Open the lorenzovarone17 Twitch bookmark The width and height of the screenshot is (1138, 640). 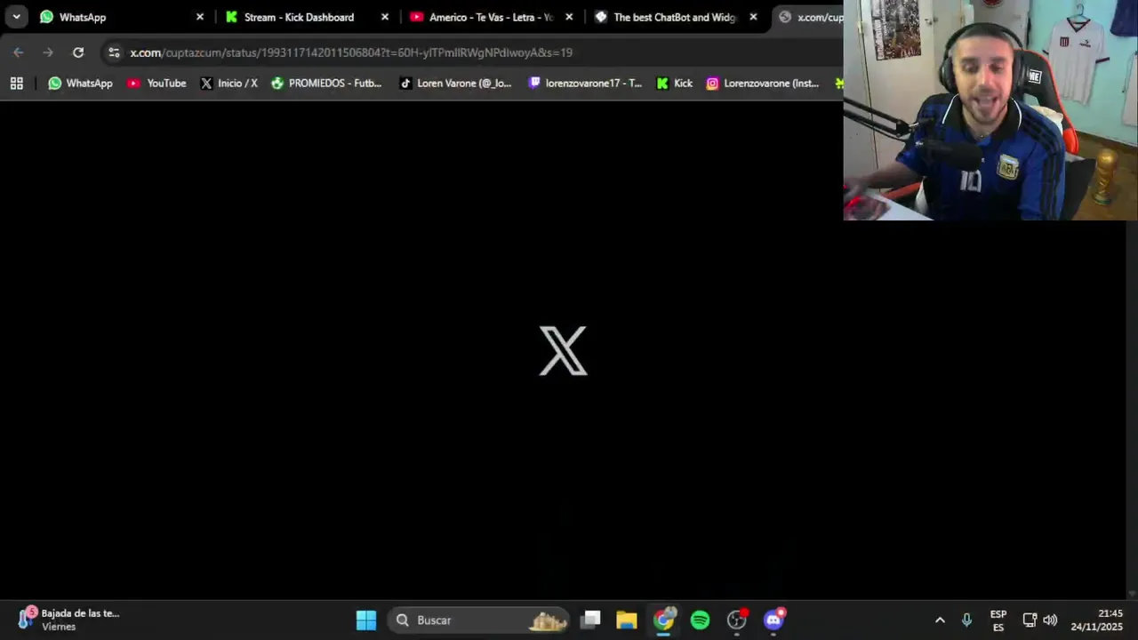coord(585,84)
